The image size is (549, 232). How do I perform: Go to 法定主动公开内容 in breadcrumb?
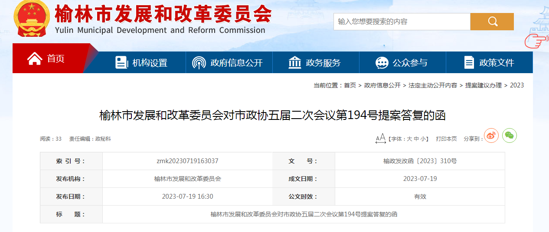point(432,86)
